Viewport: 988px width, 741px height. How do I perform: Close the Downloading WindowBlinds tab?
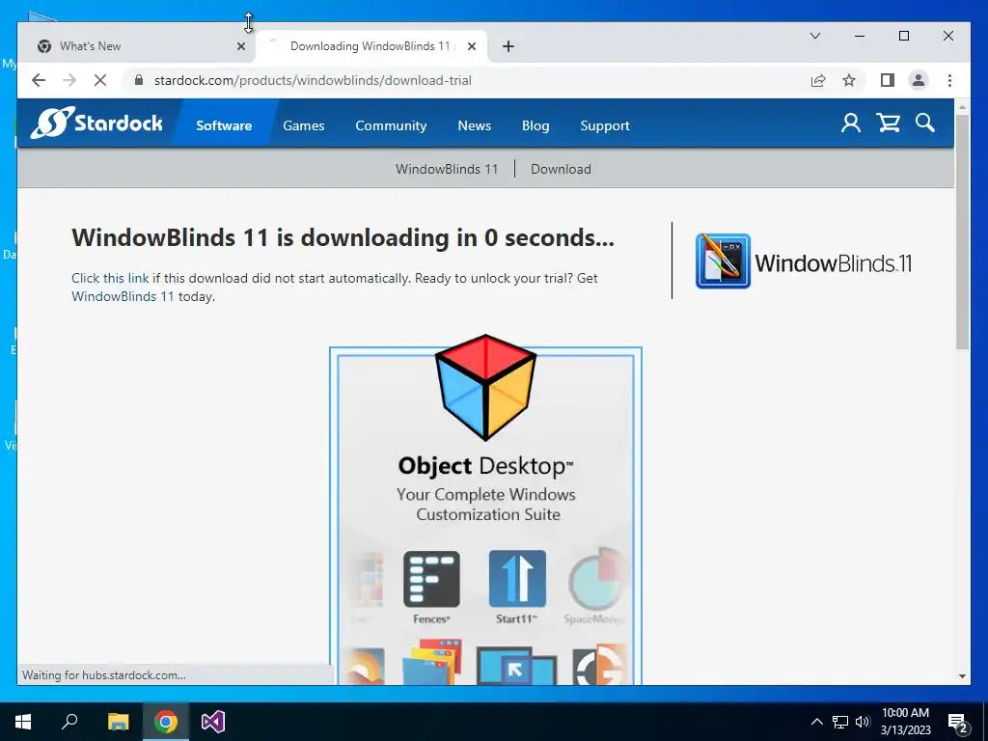click(471, 46)
